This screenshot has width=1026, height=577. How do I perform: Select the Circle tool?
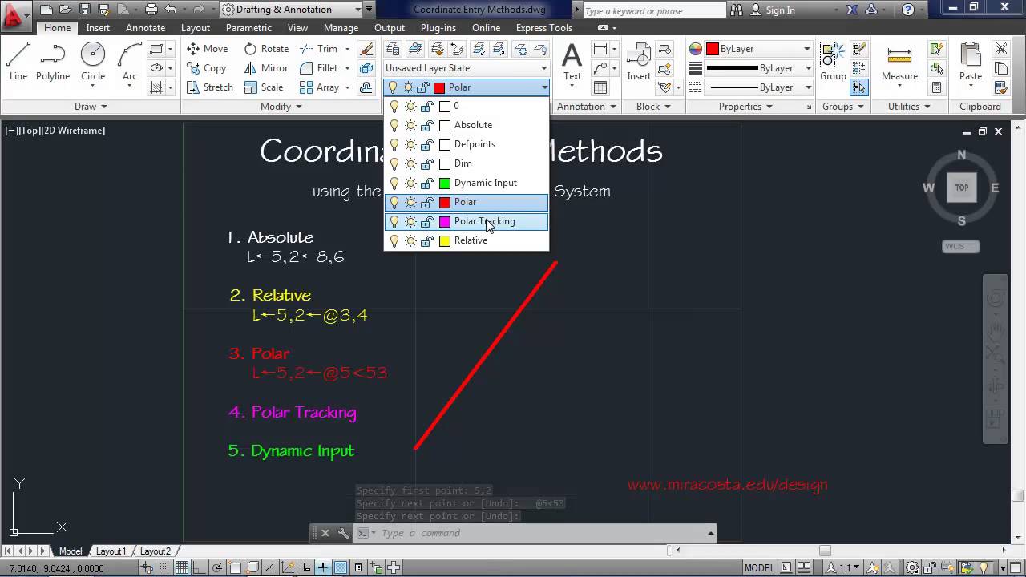click(x=93, y=63)
